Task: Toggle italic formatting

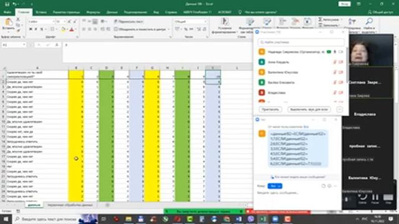Action: [x=36, y=29]
